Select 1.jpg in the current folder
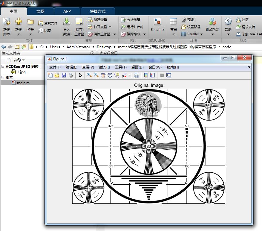 (21, 72)
